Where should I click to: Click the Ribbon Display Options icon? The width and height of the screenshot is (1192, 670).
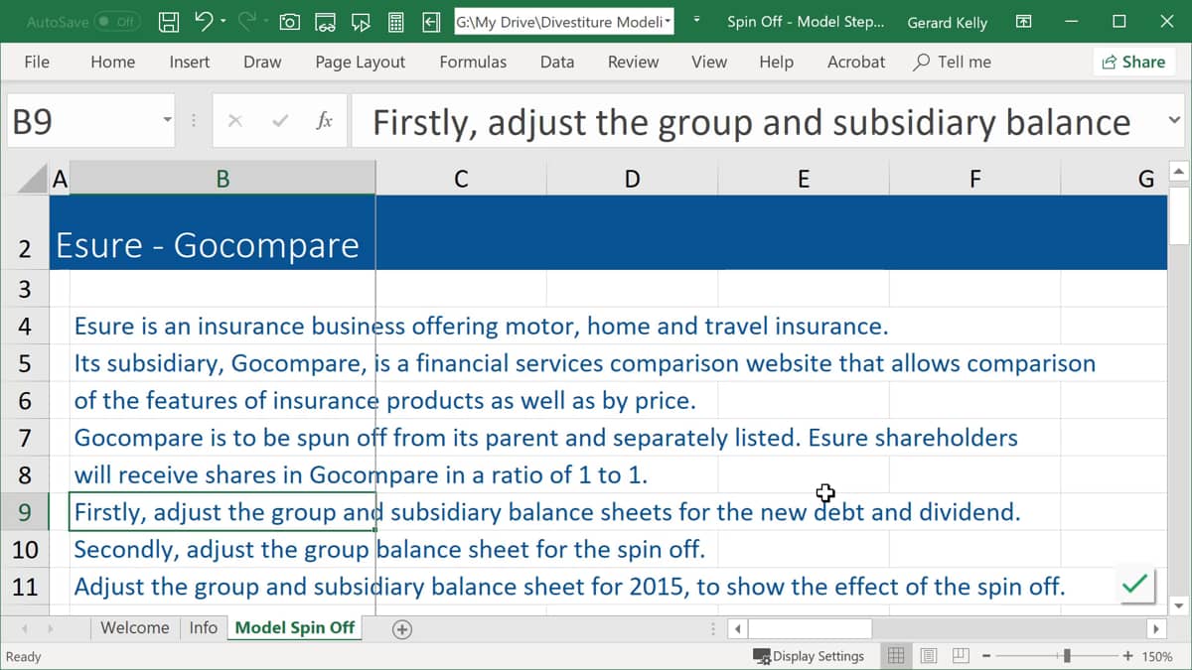[1023, 21]
